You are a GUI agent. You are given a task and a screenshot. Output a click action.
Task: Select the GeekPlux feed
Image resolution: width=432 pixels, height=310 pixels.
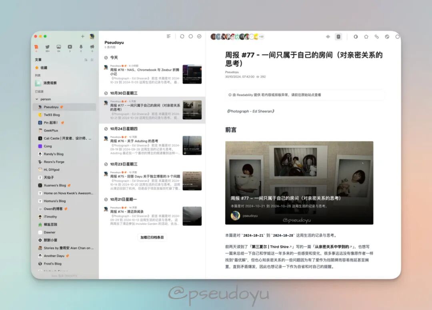[65, 131]
